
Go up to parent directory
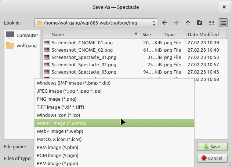[x=188, y=23]
